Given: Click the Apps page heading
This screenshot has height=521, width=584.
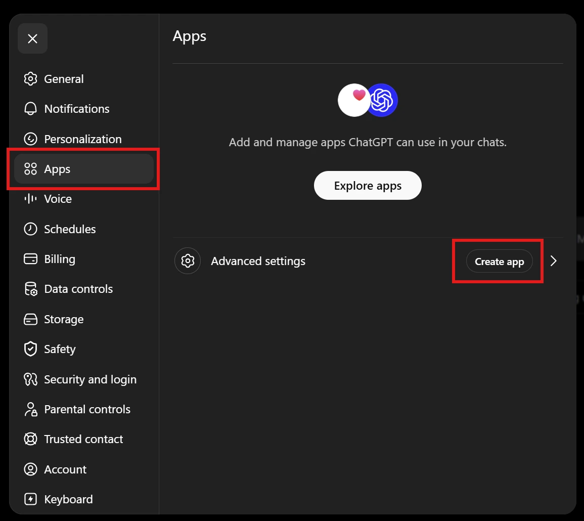Looking at the screenshot, I should tap(189, 36).
